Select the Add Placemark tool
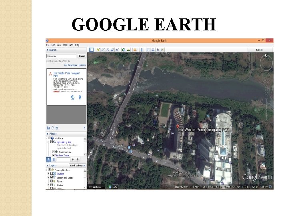 (98, 50)
